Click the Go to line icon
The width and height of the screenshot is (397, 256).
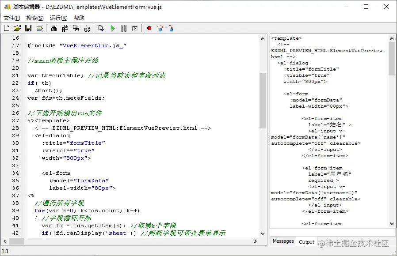pos(87,29)
